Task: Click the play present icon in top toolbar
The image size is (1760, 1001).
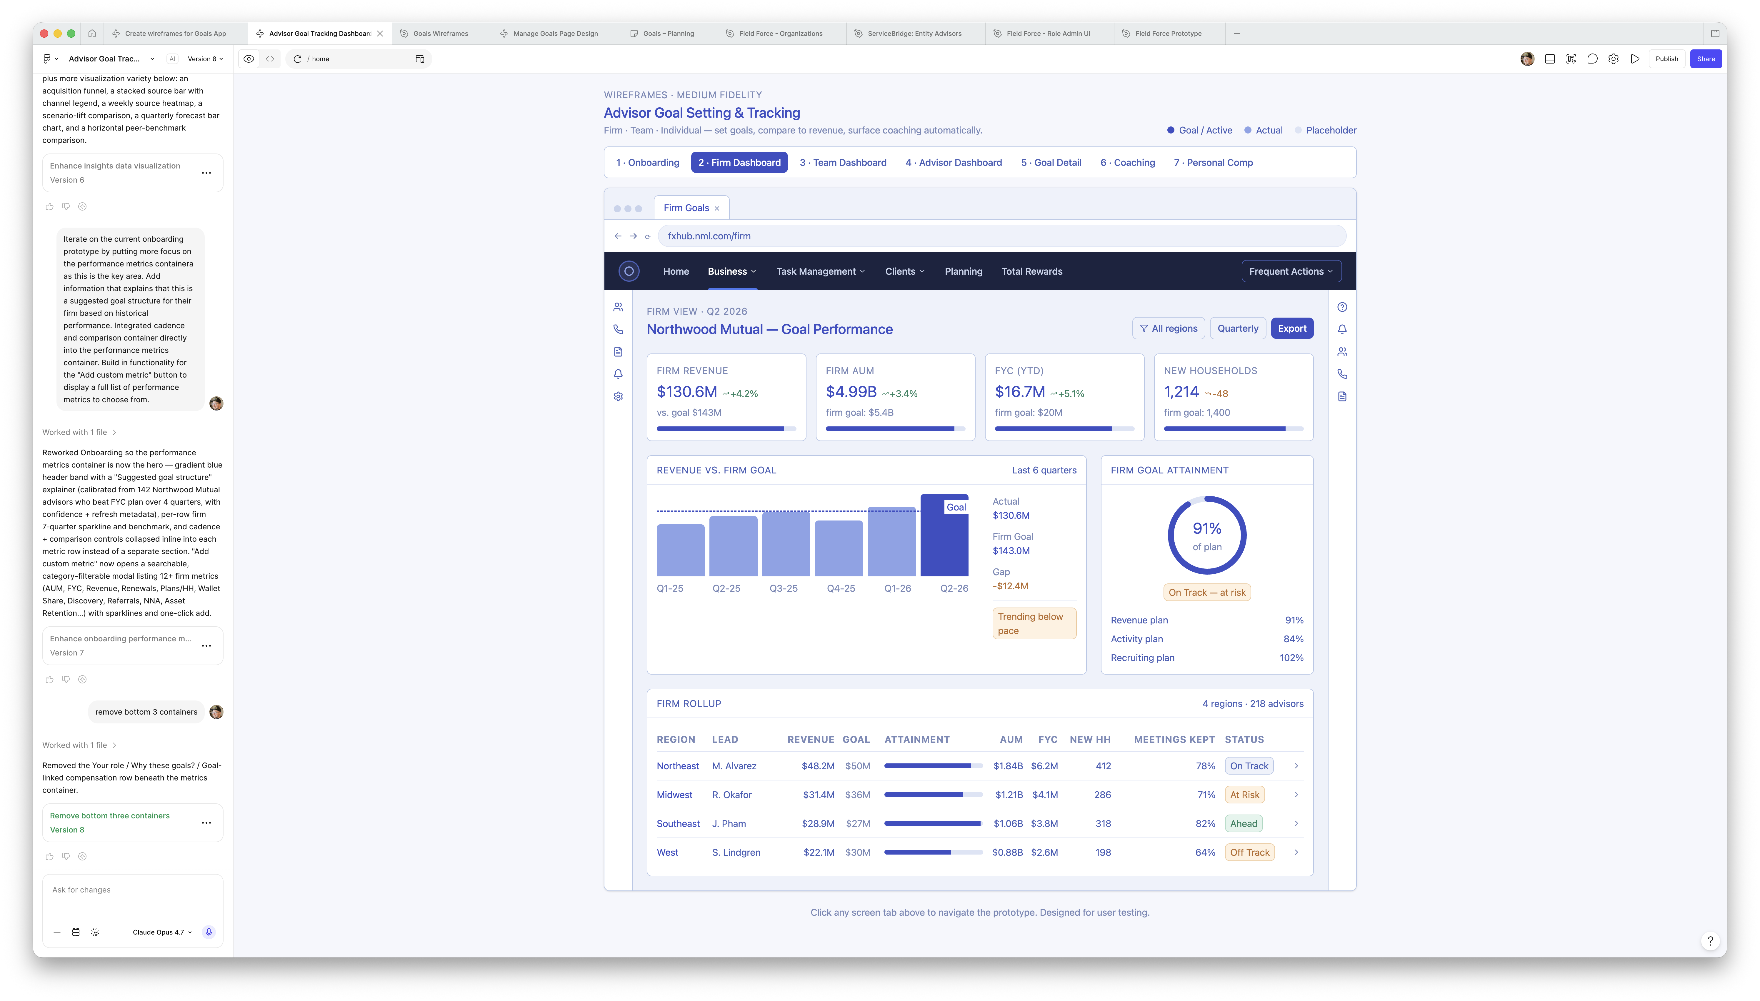Action: point(1635,59)
